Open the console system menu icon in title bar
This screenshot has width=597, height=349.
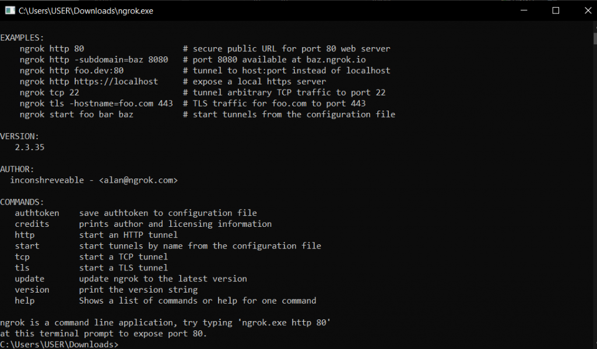coord(10,10)
